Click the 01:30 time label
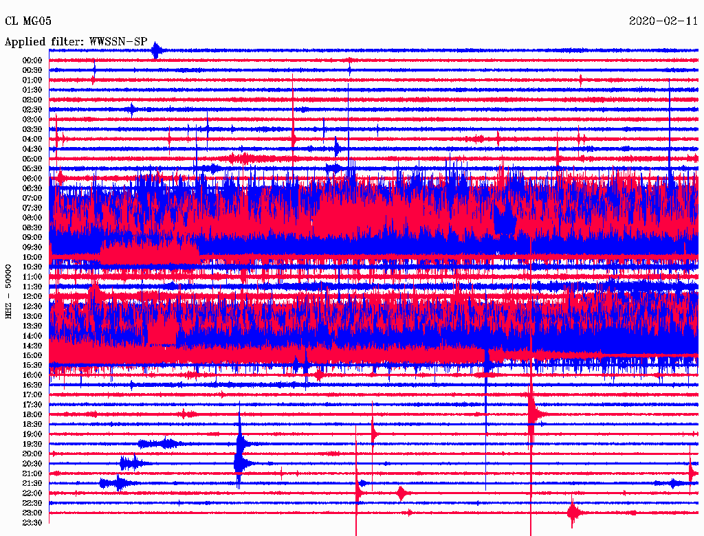Image resolution: width=704 pixels, height=536 pixels. tap(32, 90)
